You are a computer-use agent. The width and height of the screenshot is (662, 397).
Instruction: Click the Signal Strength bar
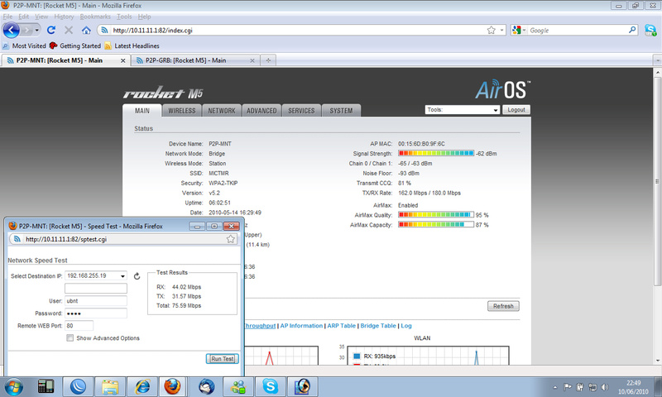436,153
